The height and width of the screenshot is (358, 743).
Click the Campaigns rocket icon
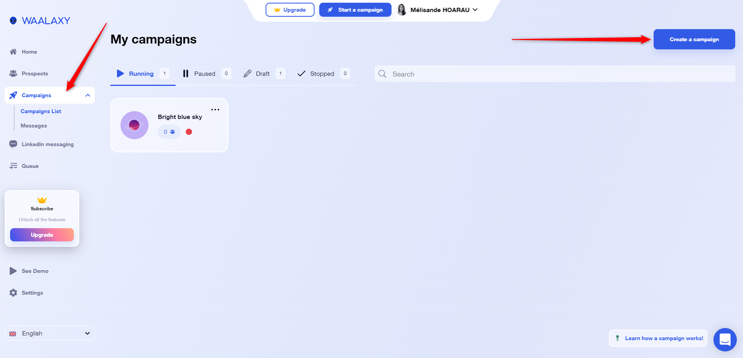point(13,95)
